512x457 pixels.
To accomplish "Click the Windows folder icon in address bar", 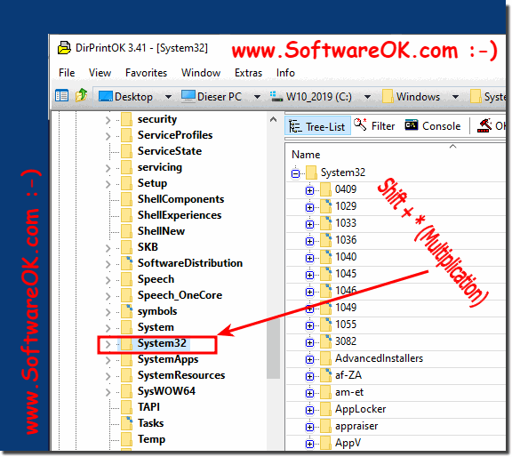I will point(388,96).
